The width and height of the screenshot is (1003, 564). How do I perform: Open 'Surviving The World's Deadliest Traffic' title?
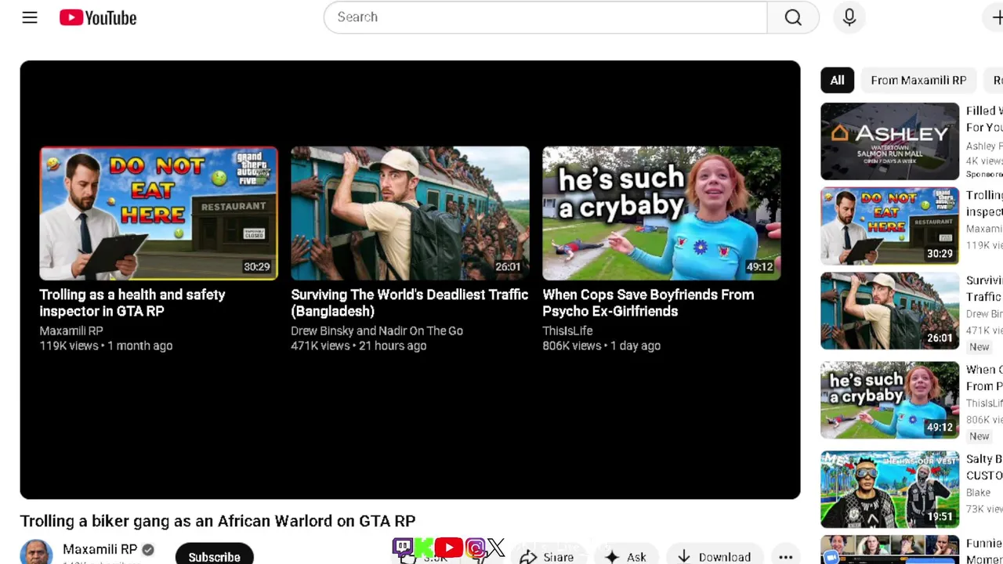tap(410, 303)
